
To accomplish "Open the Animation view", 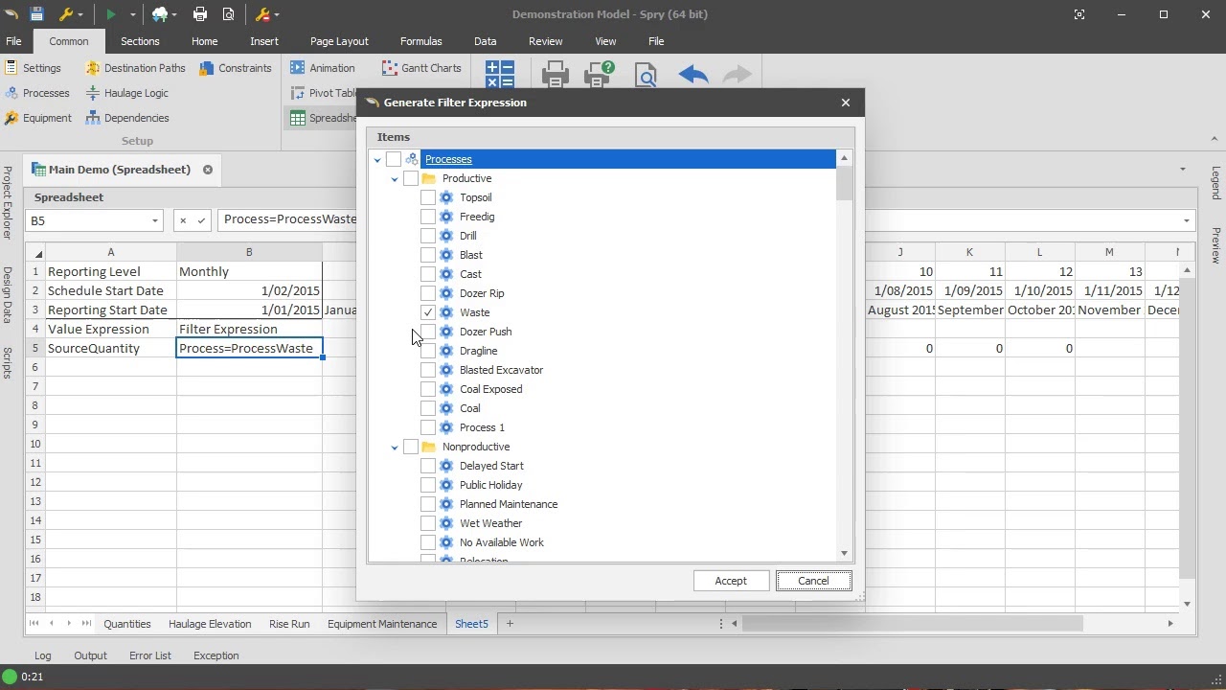I will point(323,68).
